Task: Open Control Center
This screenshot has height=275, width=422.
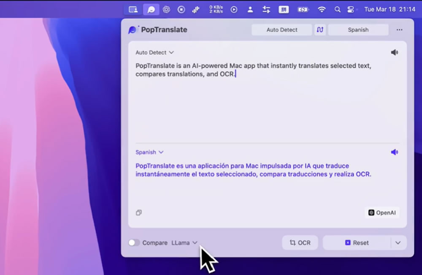Action: coord(351,10)
